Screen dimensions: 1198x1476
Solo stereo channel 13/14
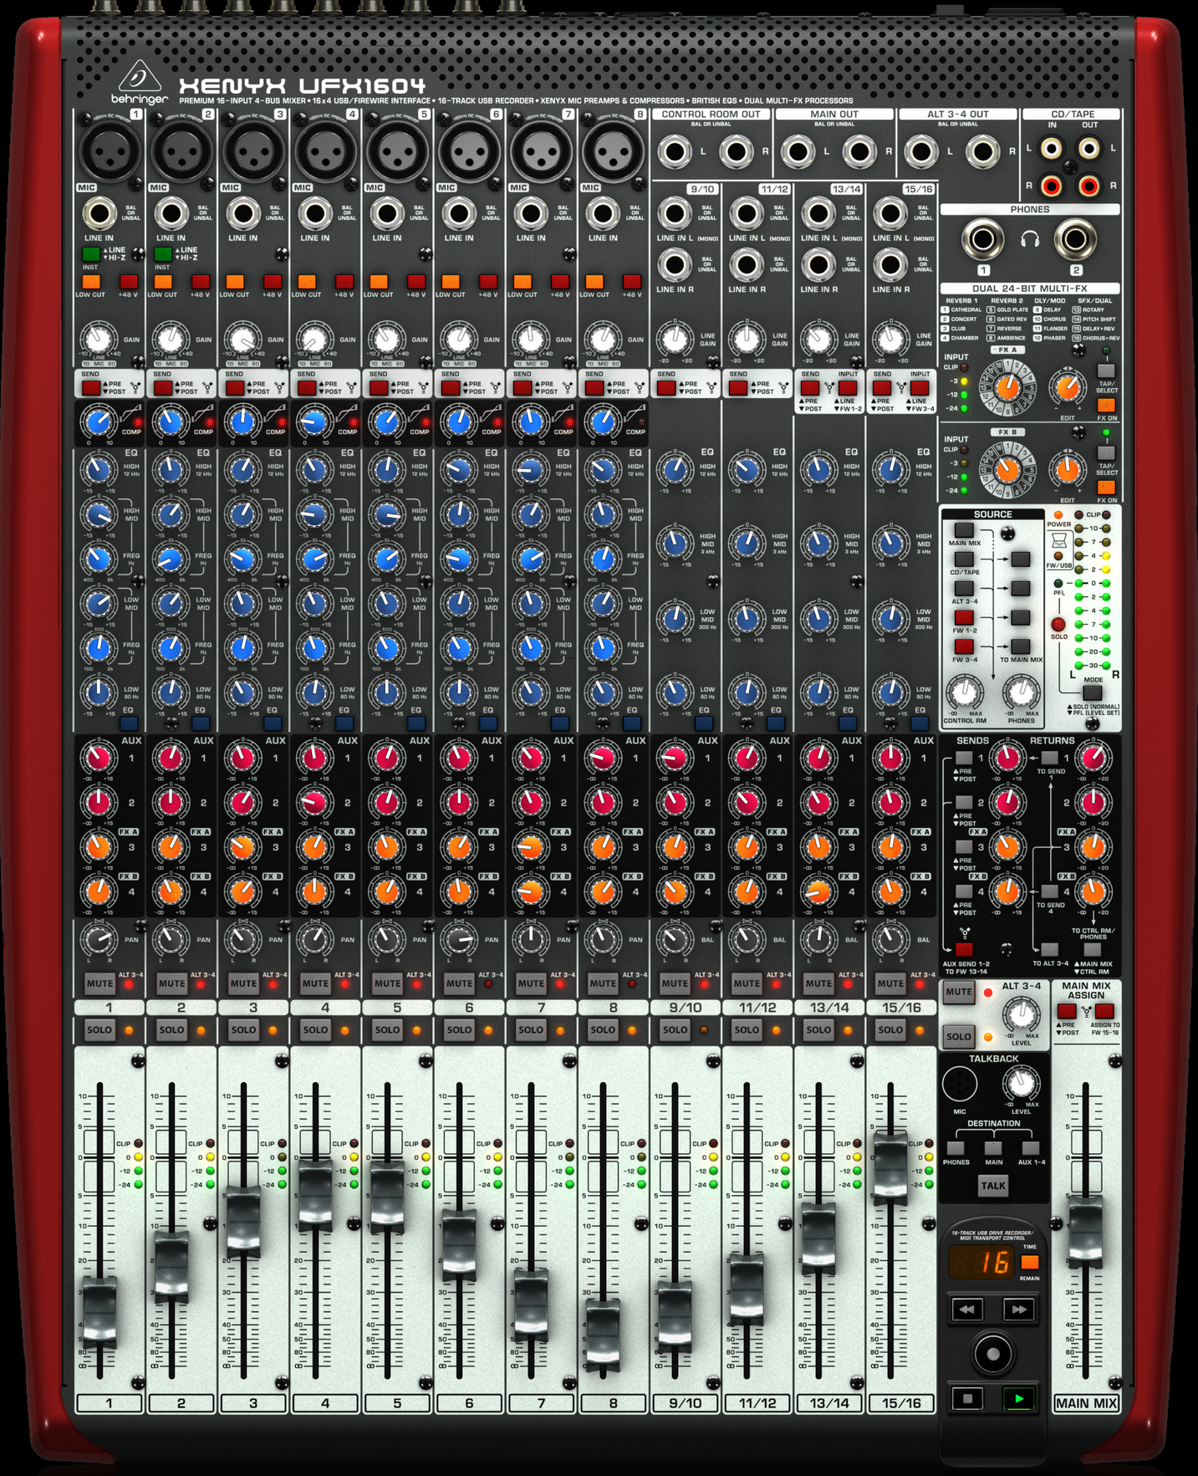click(x=818, y=1030)
